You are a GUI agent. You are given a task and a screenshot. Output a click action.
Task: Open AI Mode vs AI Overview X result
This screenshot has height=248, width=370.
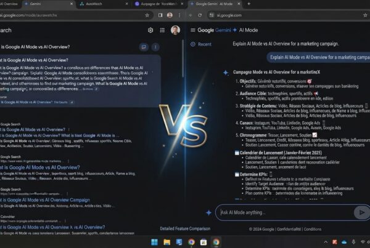[52, 227]
